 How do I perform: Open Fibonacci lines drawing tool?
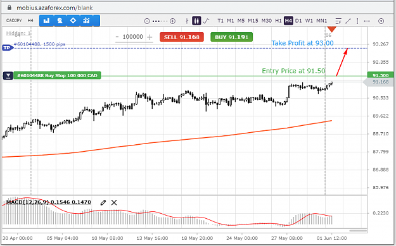click(x=338, y=21)
